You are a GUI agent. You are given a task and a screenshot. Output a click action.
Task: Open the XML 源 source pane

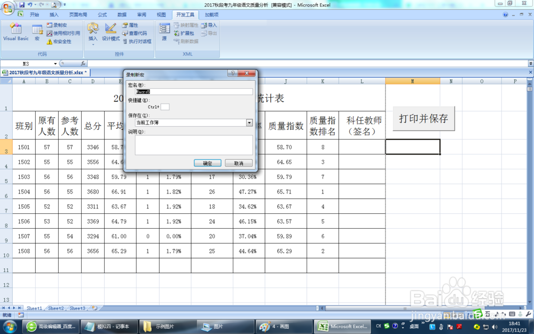click(164, 32)
